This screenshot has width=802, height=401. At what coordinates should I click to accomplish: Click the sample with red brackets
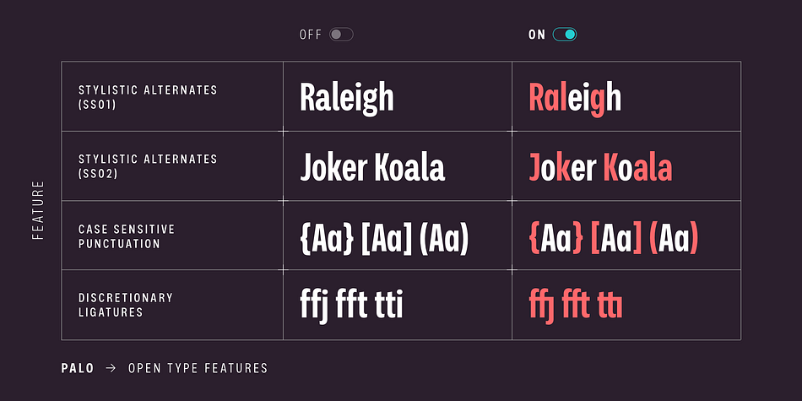pyautogui.click(x=613, y=238)
